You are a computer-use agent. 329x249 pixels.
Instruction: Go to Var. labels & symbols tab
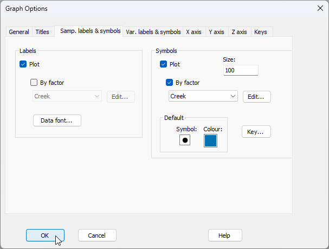pyautogui.click(x=153, y=32)
